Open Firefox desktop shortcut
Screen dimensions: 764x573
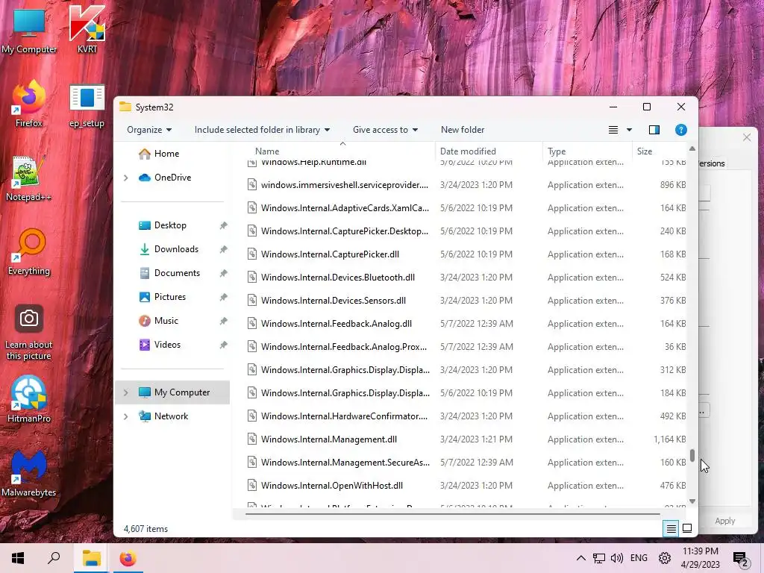(x=29, y=103)
